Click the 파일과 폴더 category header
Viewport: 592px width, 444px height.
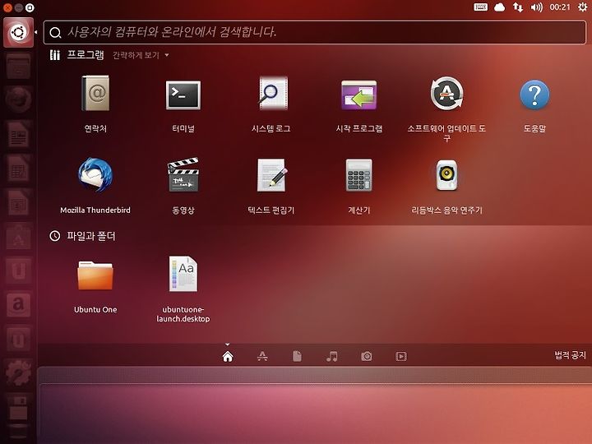point(91,236)
